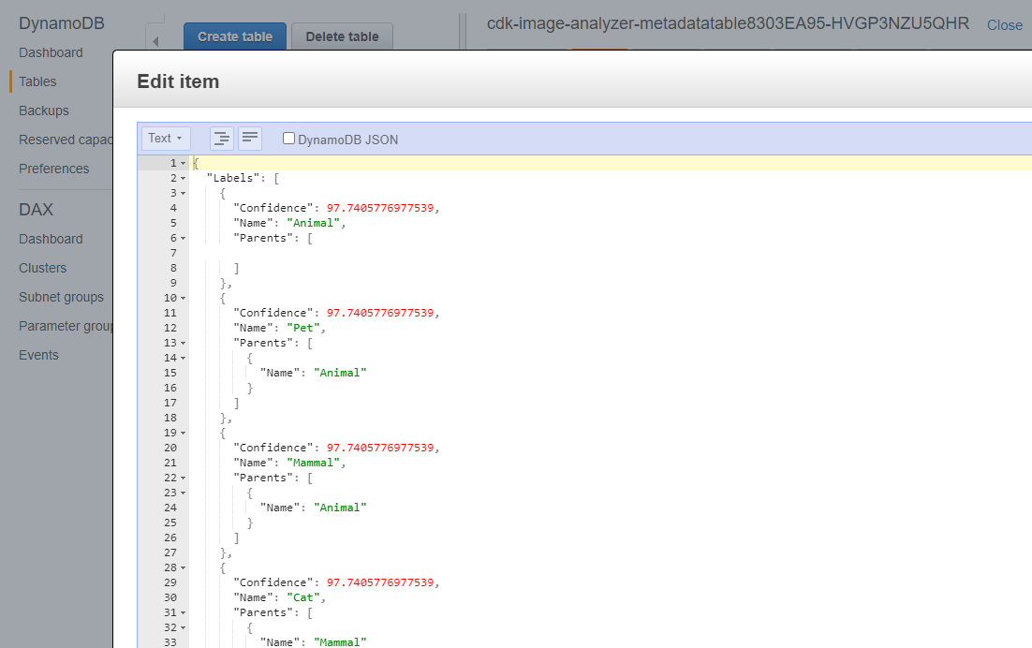Open Clusters under DAX

43,268
